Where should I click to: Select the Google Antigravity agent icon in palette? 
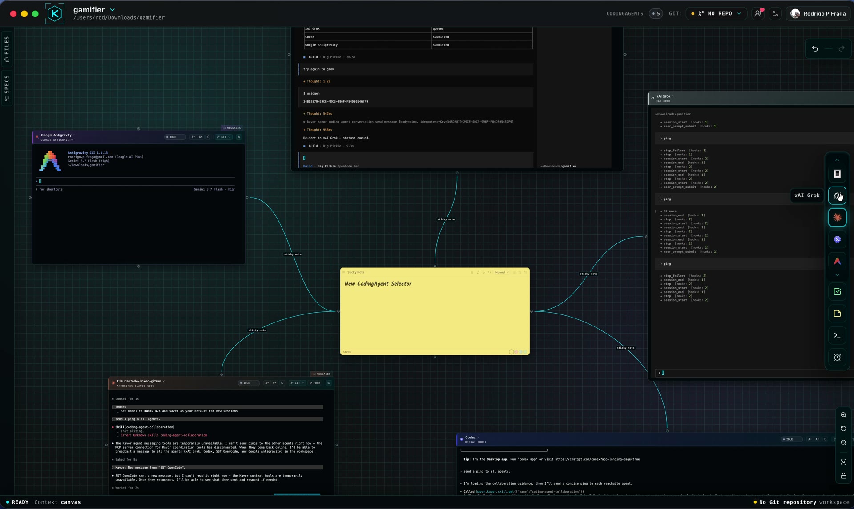pyautogui.click(x=837, y=261)
